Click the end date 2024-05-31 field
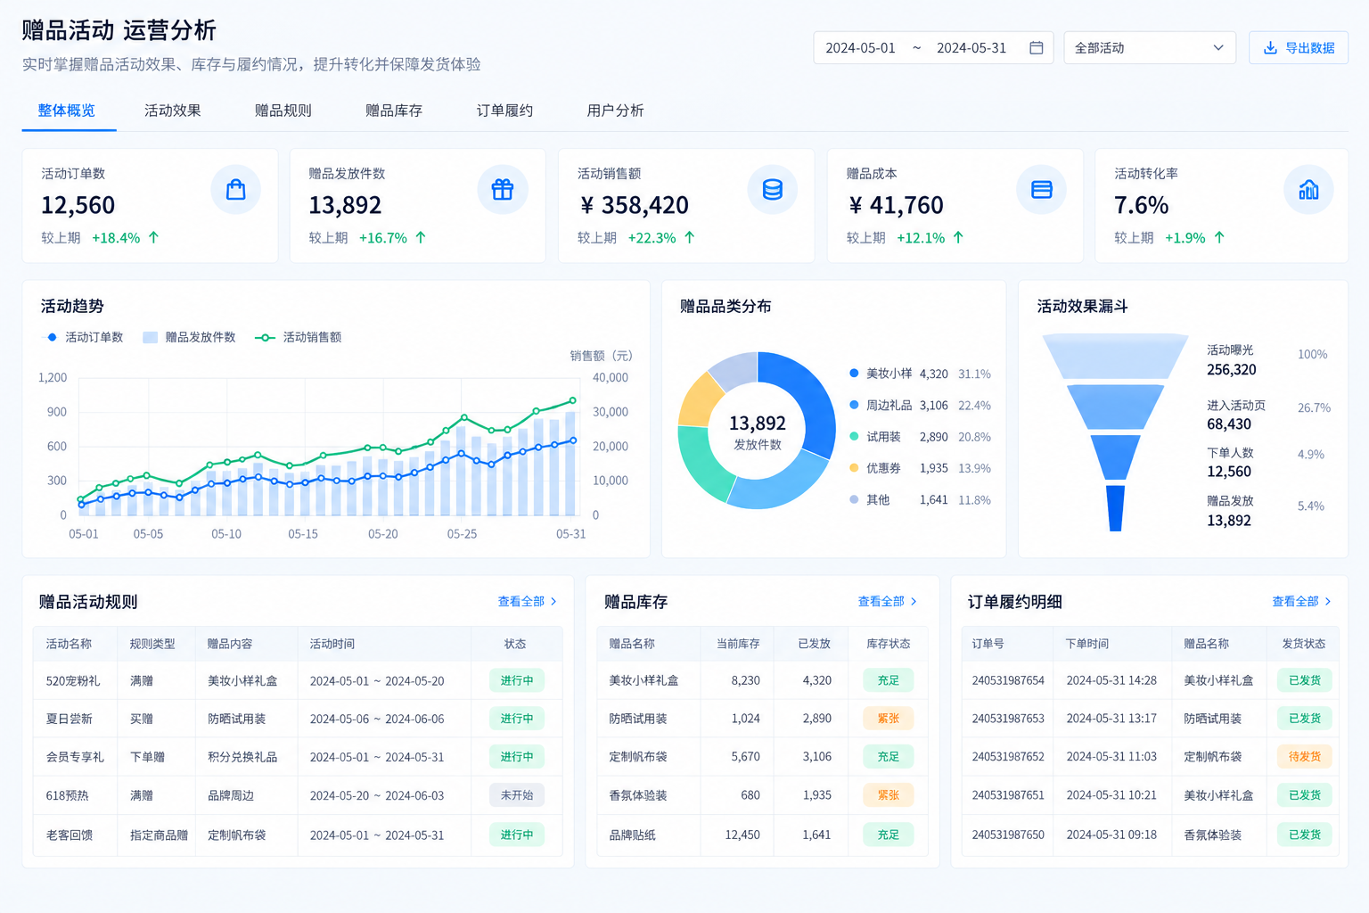 pos(971,48)
